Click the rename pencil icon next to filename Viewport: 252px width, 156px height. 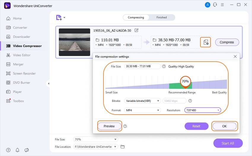136,30
